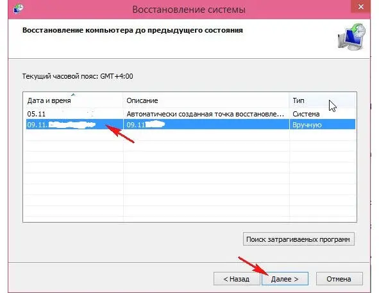Select the 09.11 manual restore point row
This screenshot has width=379, height=293.
190,125
